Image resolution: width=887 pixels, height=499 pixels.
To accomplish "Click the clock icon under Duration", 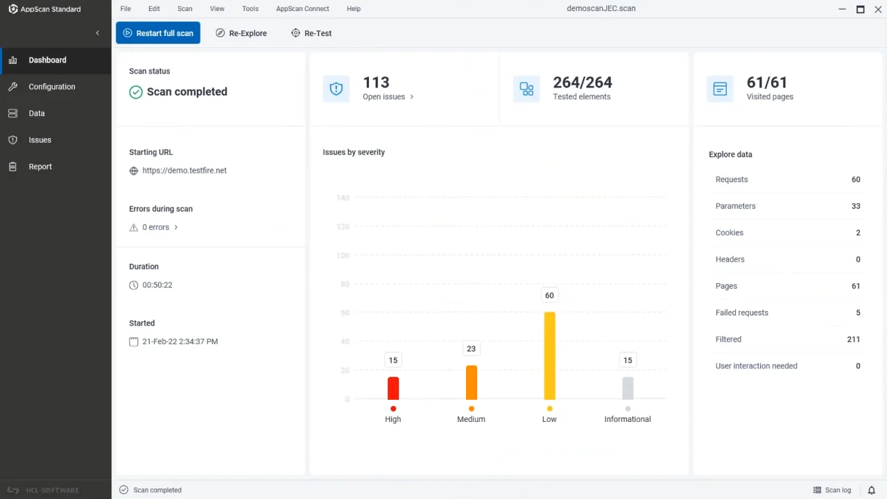I will [132, 285].
